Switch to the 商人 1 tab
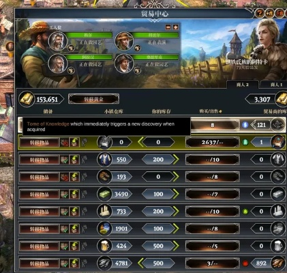 point(275,85)
